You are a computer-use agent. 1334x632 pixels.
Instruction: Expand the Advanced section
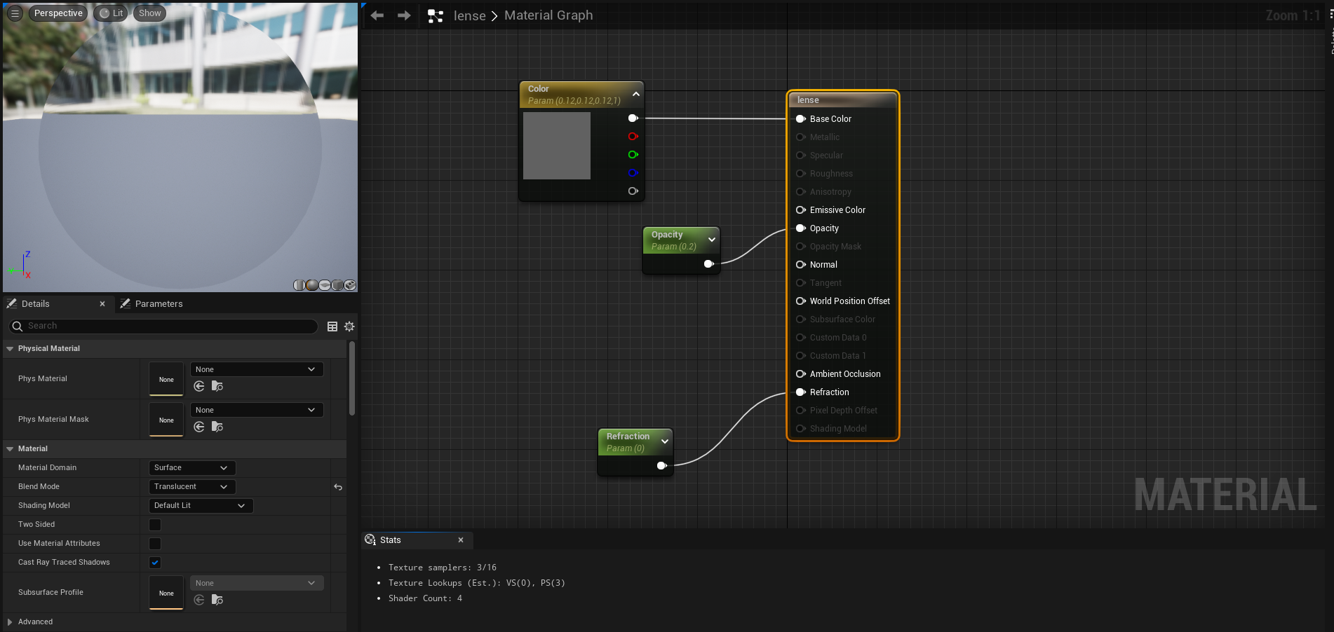(x=10, y=622)
